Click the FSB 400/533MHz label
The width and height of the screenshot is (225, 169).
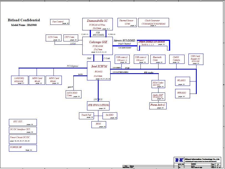[x=98, y=34]
